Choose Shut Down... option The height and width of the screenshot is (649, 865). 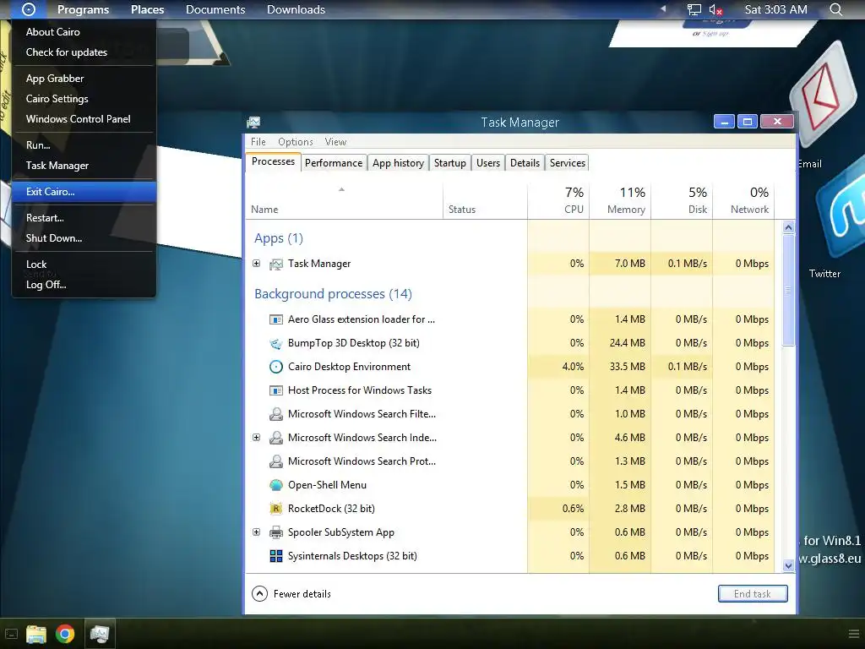click(84, 238)
